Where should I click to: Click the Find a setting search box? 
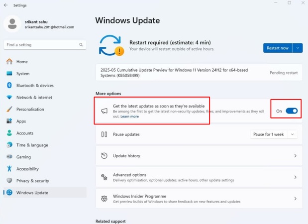45,45
